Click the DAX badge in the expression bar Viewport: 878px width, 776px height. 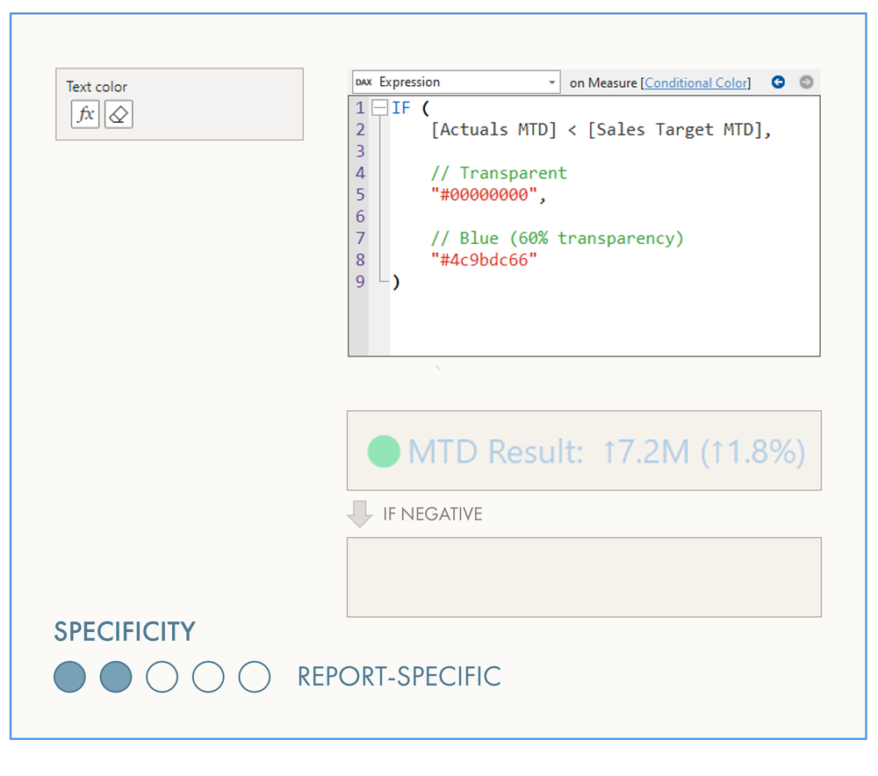363,82
